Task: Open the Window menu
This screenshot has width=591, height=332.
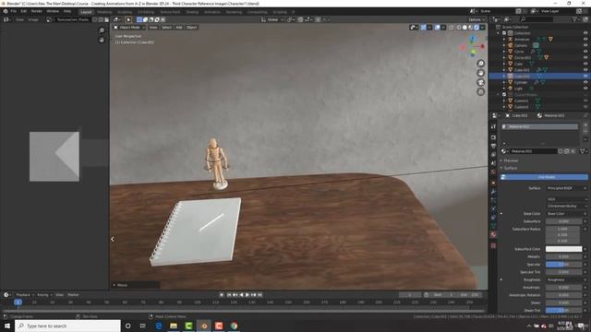Action: (x=53, y=11)
